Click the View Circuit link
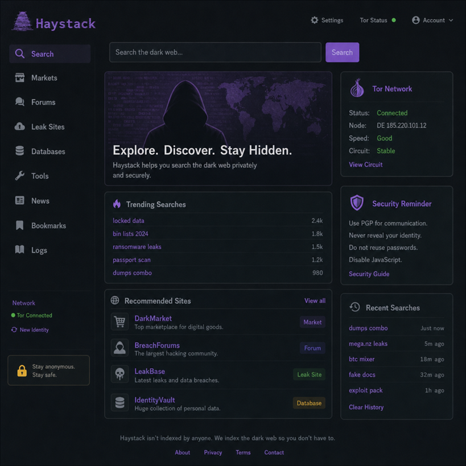466x466 pixels. tap(365, 164)
